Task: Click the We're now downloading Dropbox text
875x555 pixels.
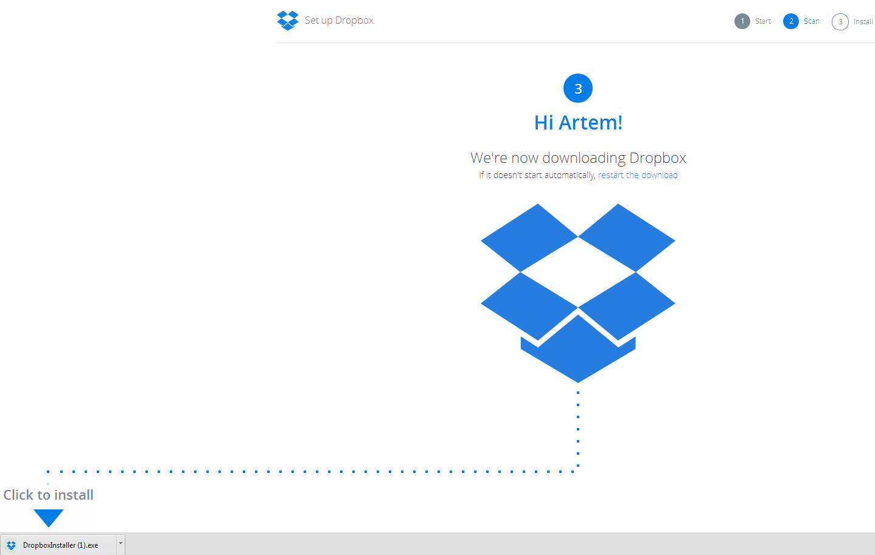Action: (577, 157)
